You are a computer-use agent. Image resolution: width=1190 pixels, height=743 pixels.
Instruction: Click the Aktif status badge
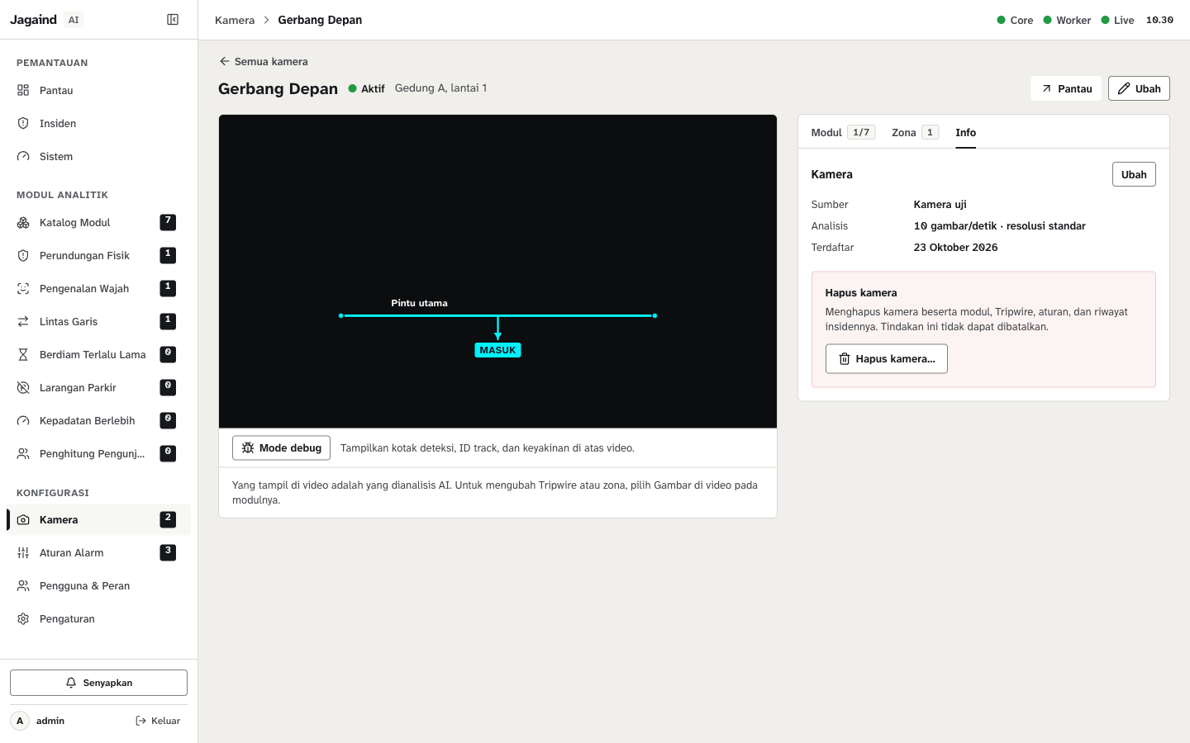click(x=366, y=88)
